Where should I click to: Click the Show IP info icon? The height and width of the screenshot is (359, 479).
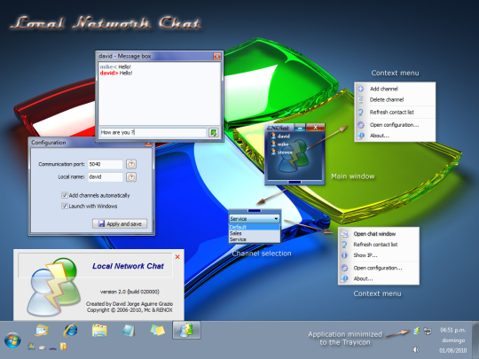coord(344,255)
